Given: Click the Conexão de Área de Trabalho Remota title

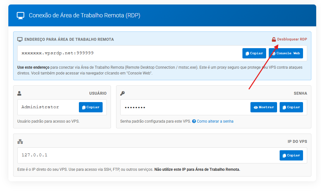Looking at the screenshot, I should click(84, 15).
